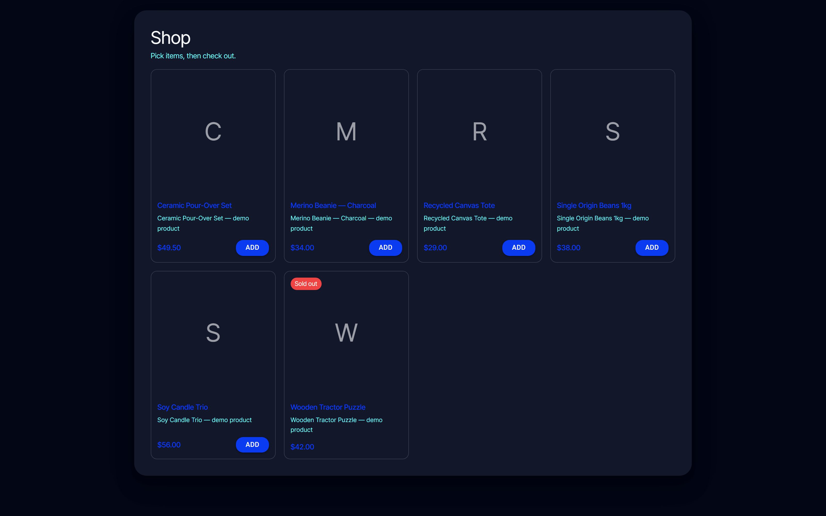Open the Single Origin Beans 1kg title link
The height and width of the screenshot is (516, 826).
(594, 205)
